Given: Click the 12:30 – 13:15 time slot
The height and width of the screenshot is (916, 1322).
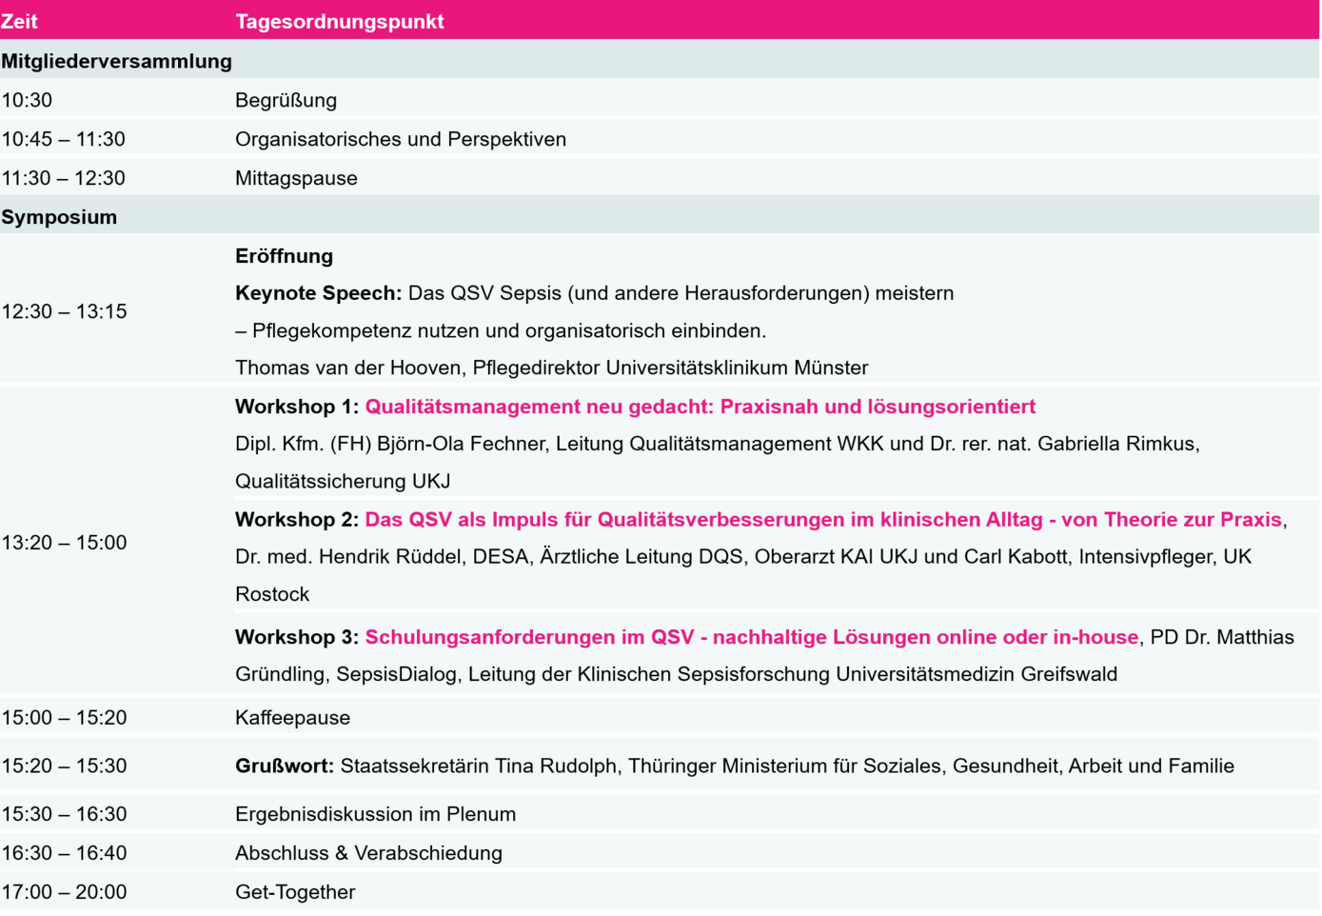Looking at the screenshot, I should coord(64,311).
